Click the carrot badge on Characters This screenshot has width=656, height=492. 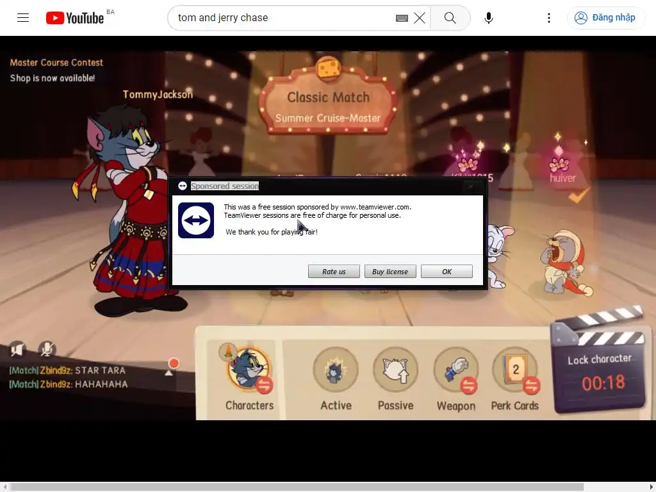point(228,352)
